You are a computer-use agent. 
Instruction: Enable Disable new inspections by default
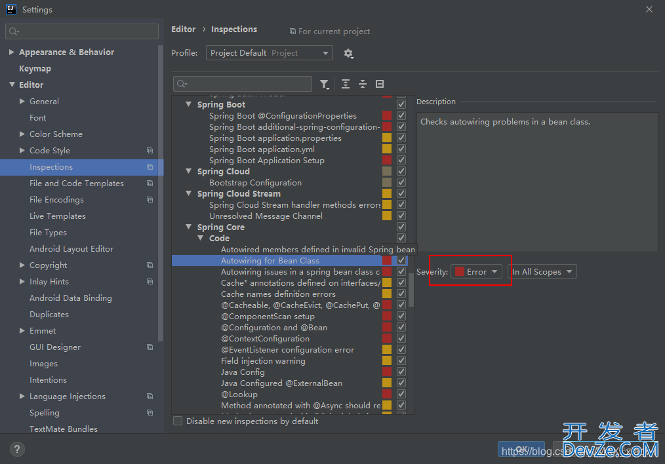coord(178,421)
